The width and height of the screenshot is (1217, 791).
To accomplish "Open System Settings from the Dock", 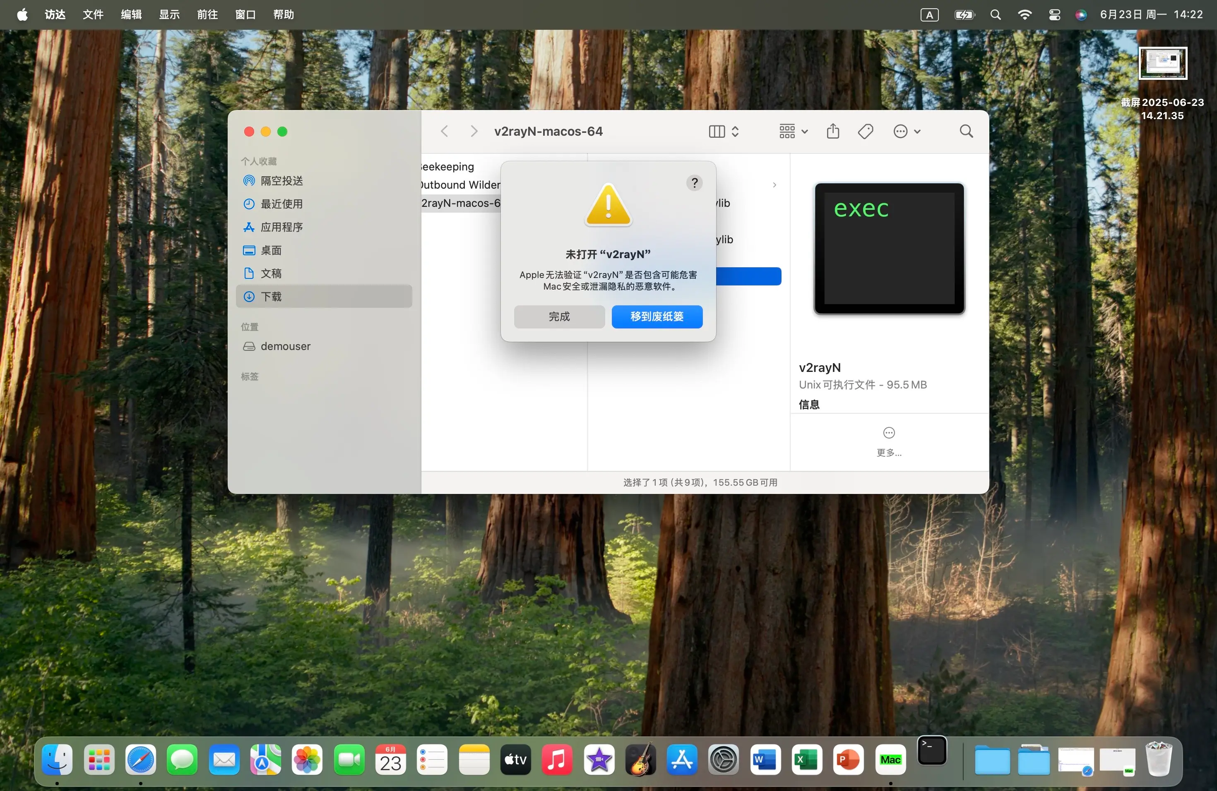I will click(x=724, y=759).
